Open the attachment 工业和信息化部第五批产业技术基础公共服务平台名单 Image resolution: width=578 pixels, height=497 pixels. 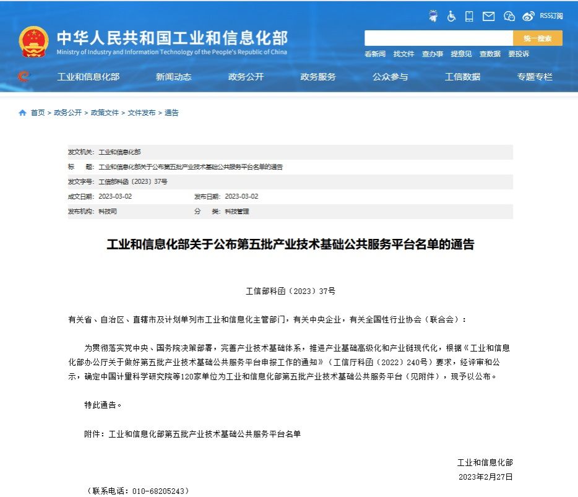(205, 434)
